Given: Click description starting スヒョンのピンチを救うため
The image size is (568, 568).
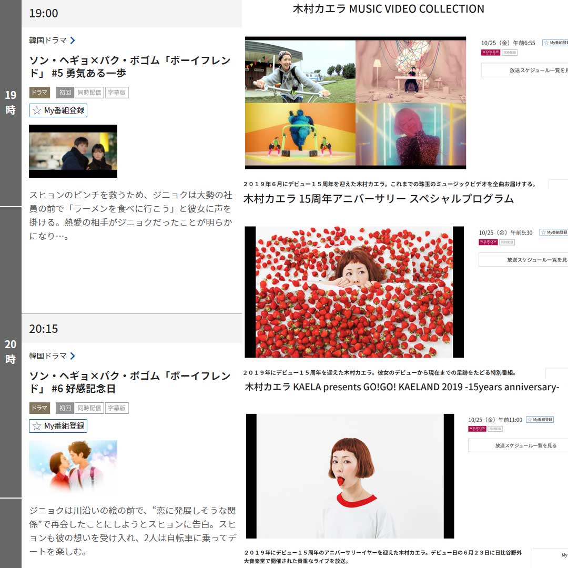Looking at the screenshot, I should pos(130,216).
